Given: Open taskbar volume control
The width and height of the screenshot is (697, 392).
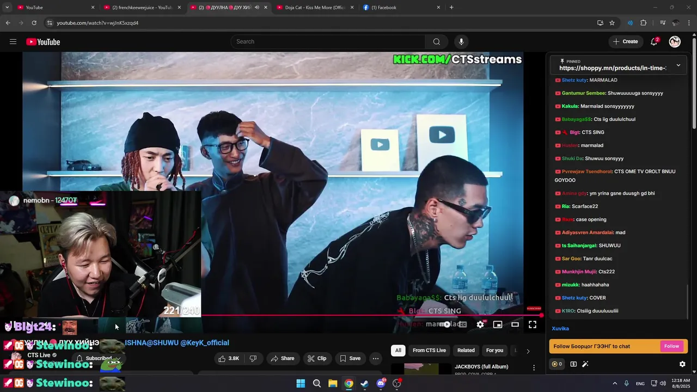Looking at the screenshot, I should point(663,383).
